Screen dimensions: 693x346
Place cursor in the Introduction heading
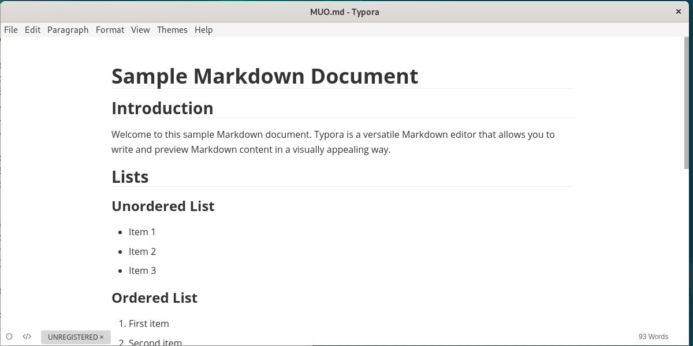click(162, 108)
